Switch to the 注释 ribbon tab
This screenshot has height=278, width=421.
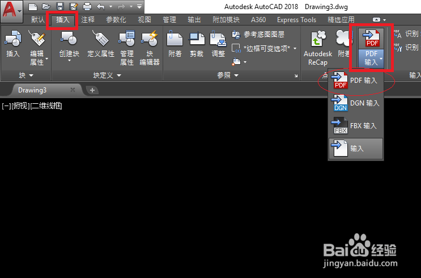(88, 20)
